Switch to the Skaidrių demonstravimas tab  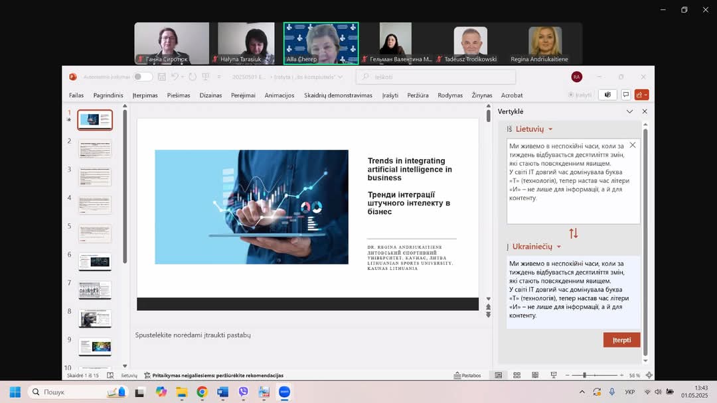click(x=338, y=95)
